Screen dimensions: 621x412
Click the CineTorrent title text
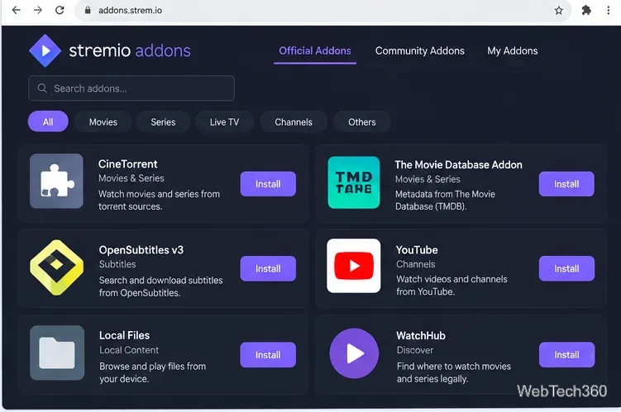pyautogui.click(x=128, y=164)
